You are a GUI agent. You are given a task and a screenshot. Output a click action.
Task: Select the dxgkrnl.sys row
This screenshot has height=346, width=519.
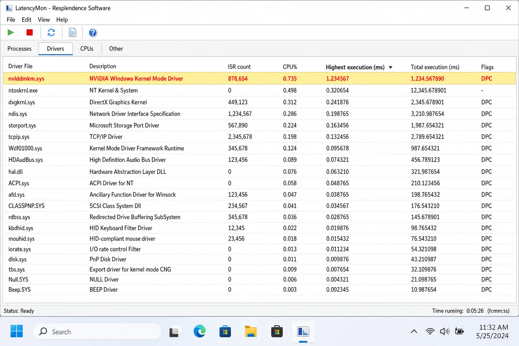259,102
